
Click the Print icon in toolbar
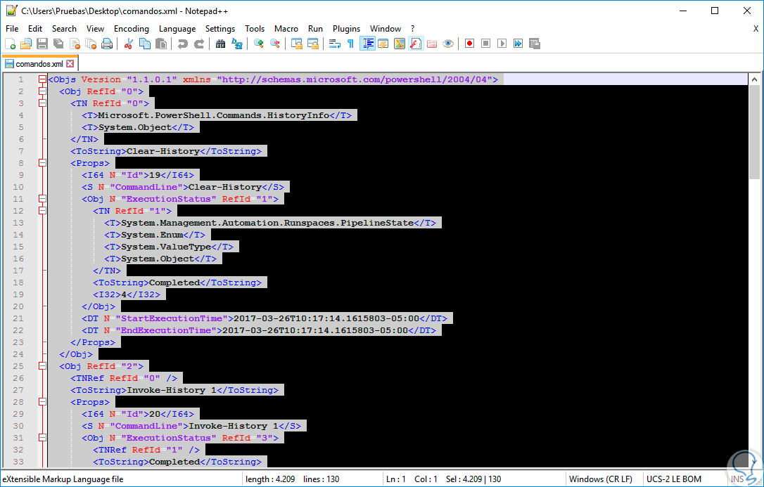click(107, 44)
